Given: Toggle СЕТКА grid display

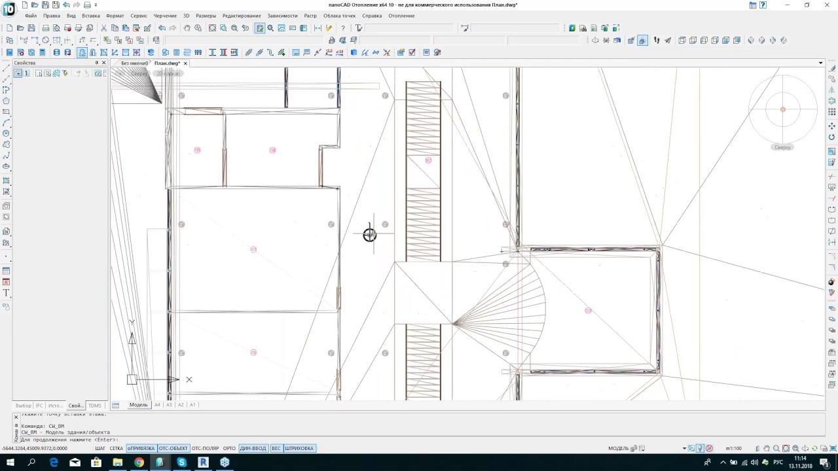Looking at the screenshot, I should 117,448.
